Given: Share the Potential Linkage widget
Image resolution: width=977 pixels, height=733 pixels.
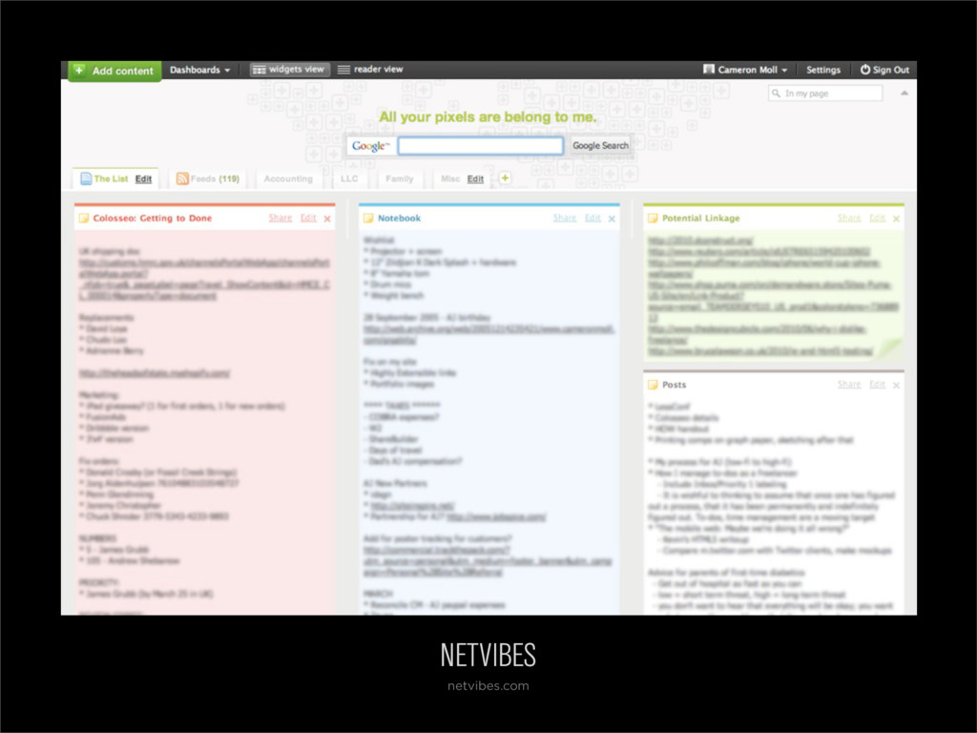Looking at the screenshot, I should click(849, 219).
